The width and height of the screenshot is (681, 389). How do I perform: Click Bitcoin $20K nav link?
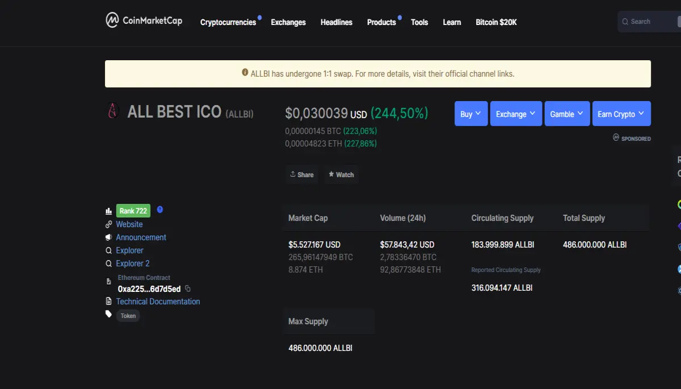coord(496,22)
